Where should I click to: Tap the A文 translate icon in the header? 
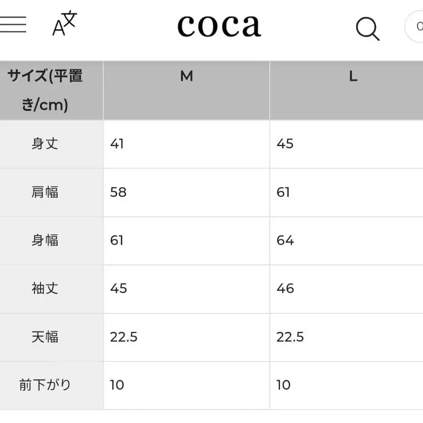click(63, 24)
